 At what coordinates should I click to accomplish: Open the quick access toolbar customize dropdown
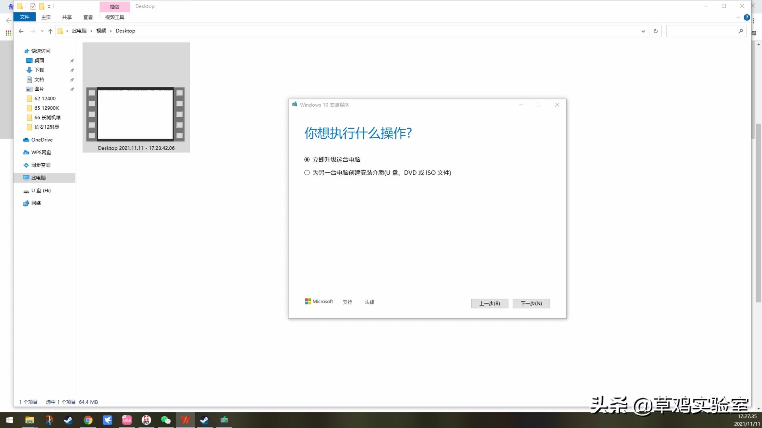49,6
